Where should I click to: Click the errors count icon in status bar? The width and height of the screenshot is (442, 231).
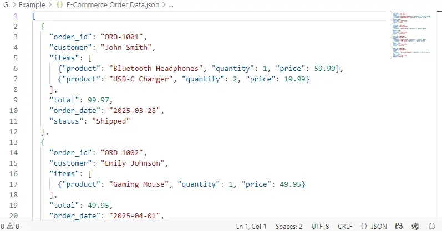3,226
